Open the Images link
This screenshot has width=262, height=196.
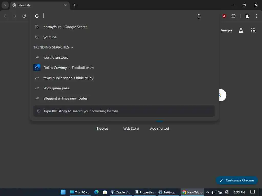coord(227,30)
